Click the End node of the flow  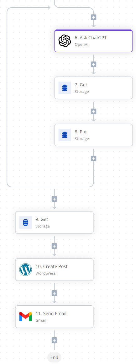click(55, 357)
